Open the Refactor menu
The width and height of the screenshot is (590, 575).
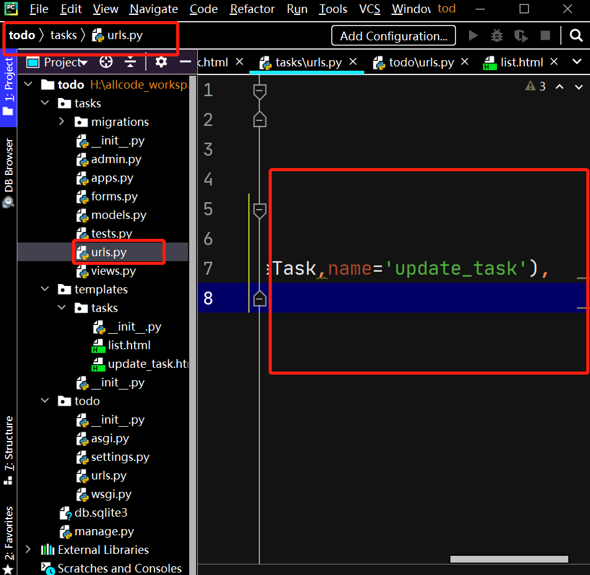pyautogui.click(x=252, y=9)
